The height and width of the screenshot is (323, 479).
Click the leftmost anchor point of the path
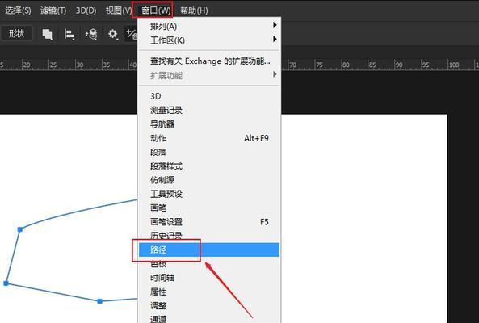[6, 283]
